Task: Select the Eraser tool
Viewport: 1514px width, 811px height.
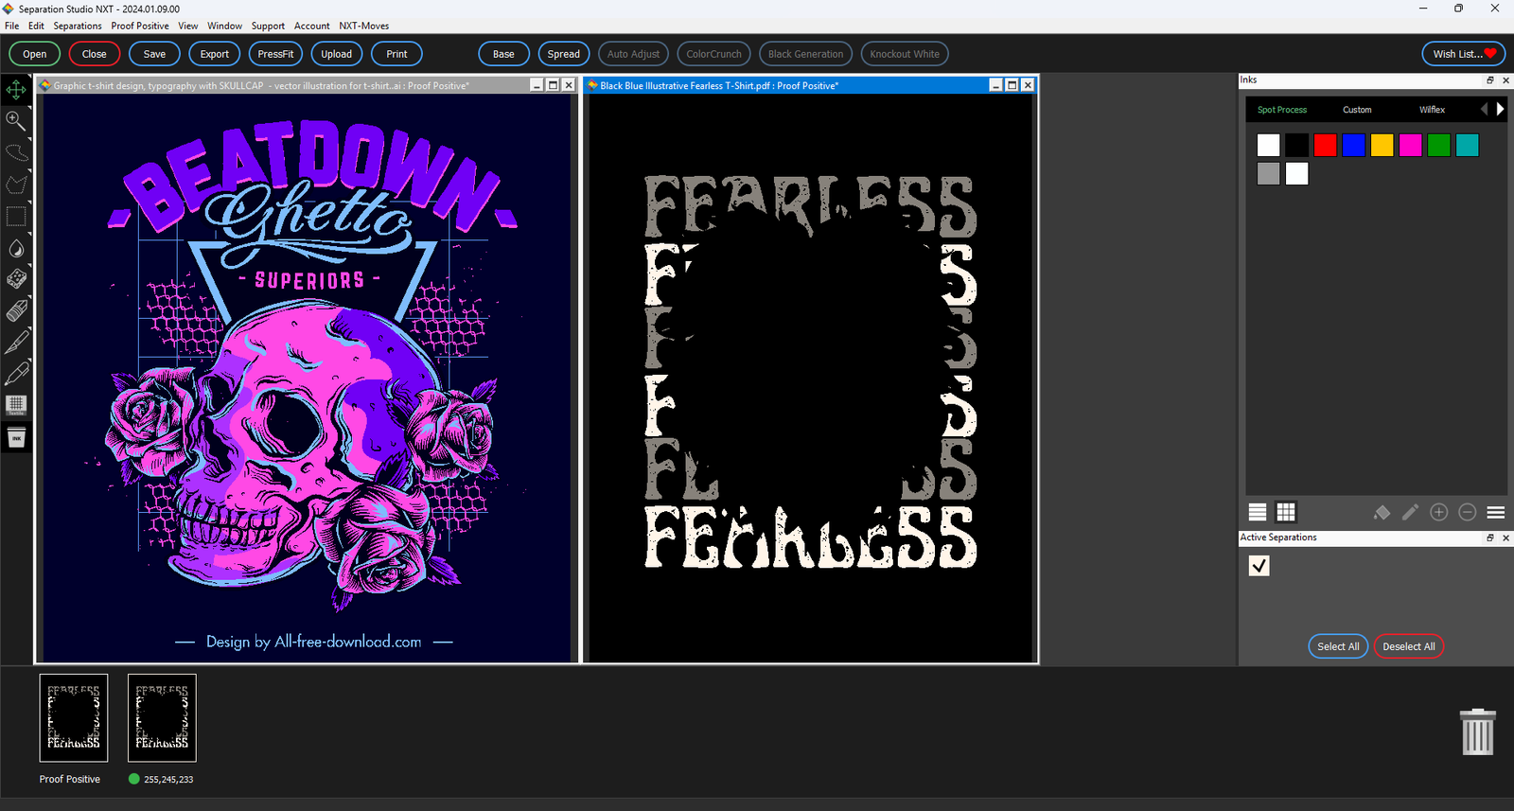Action: pos(16,310)
